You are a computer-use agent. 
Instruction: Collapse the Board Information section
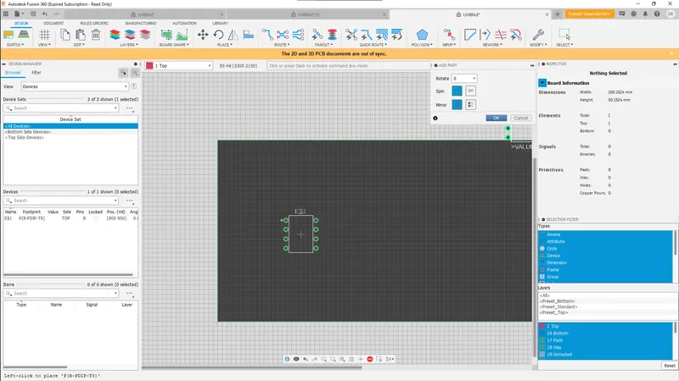point(543,82)
